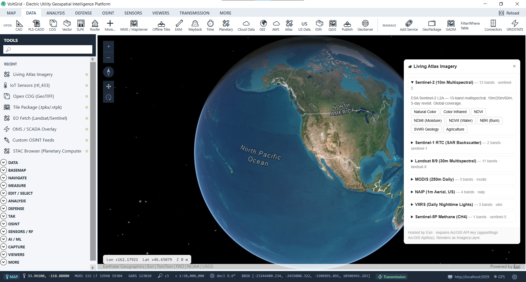This screenshot has height=282, width=526.
Task: Open GEE cloud data tool
Action: coord(262,25)
